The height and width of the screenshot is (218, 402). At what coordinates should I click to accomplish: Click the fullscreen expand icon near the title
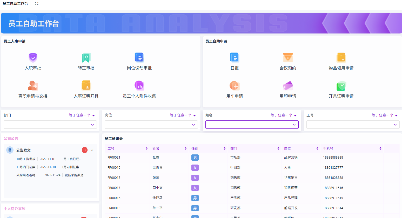(x=36, y=4)
